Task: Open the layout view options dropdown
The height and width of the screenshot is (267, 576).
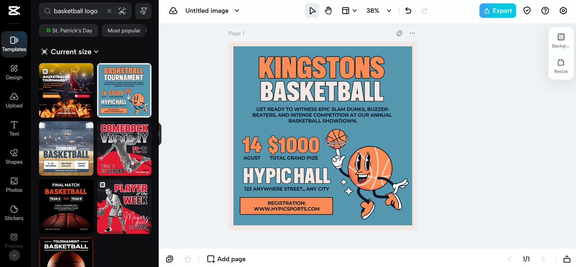Action: (349, 11)
